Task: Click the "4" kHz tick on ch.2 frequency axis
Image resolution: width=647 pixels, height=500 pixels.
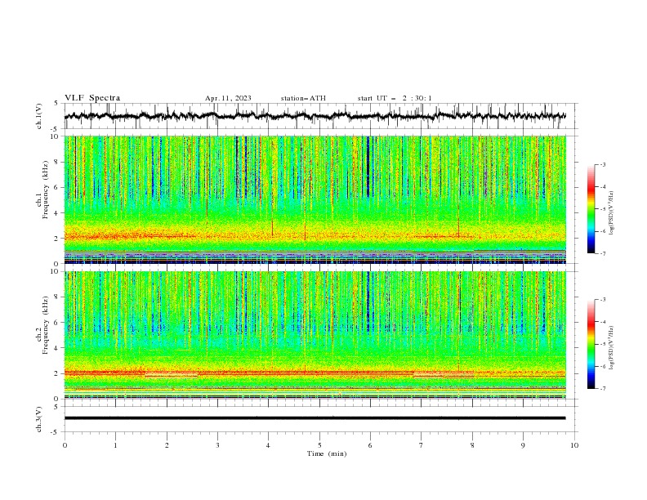Action: tap(57, 348)
